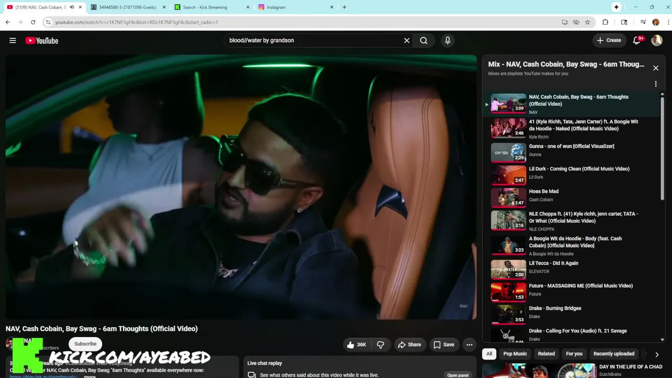This screenshot has width=672, height=378.
Task: Play Gunna - one of wun visualizer
Action: pos(571,152)
